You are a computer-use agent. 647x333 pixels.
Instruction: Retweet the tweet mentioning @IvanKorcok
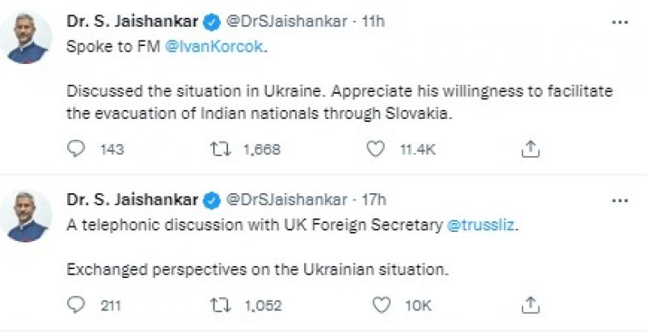coord(221,148)
